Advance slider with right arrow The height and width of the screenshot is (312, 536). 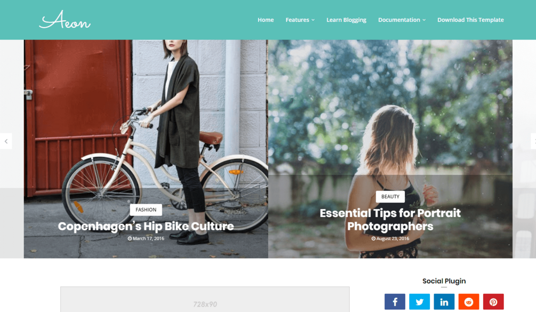[533, 141]
